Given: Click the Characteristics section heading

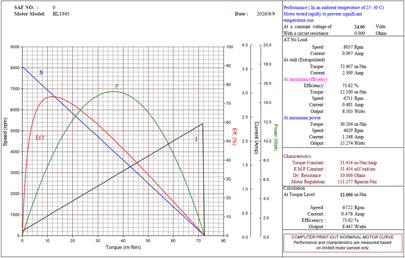Looking at the screenshot, I should coord(297,156).
